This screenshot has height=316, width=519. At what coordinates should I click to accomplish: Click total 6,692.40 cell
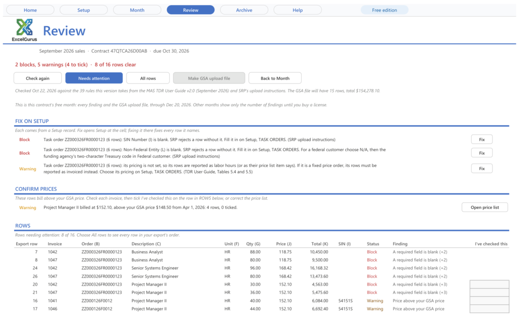pyautogui.click(x=320, y=309)
